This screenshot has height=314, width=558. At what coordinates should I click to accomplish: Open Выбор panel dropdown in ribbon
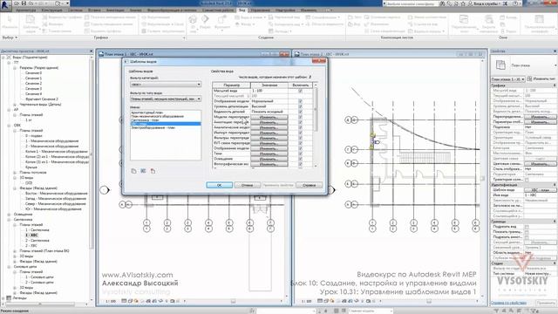tap(10, 38)
